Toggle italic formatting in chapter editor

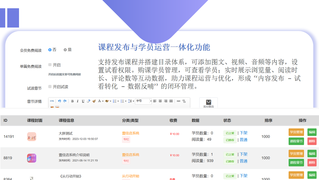point(78,101)
